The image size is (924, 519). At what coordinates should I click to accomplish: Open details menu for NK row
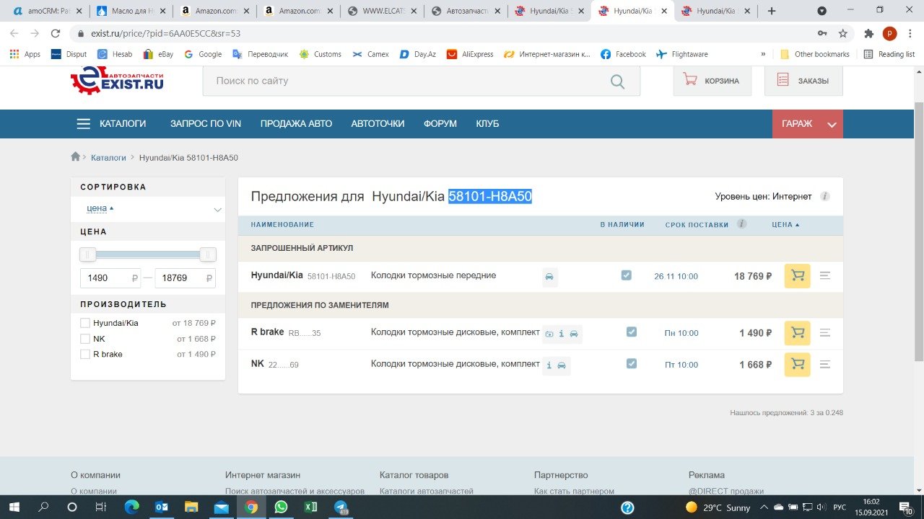point(825,365)
